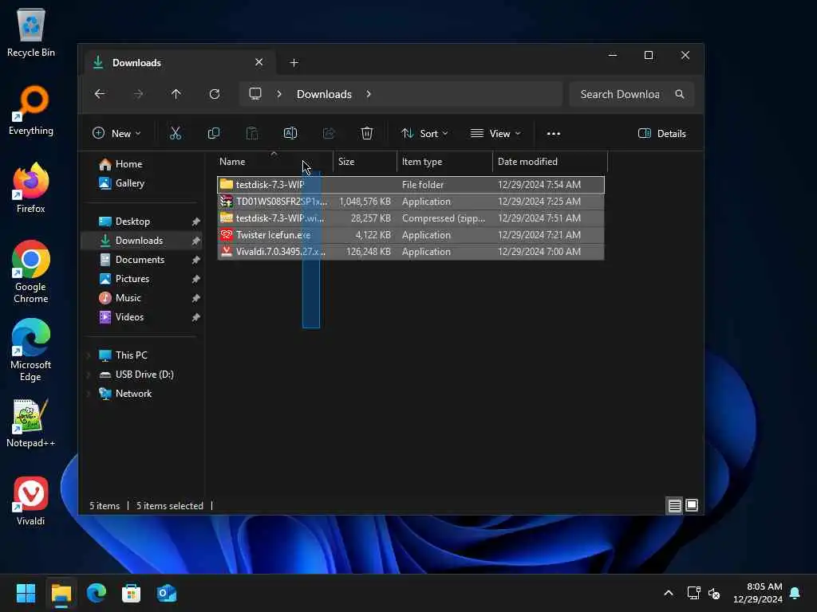Switch to details list view icon
Viewport: 817px width, 612px height.
point(674,505)
